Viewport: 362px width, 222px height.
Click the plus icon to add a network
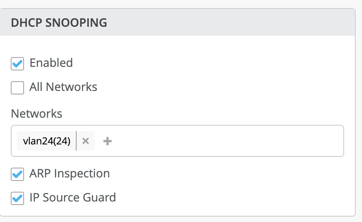coord(107,141)
